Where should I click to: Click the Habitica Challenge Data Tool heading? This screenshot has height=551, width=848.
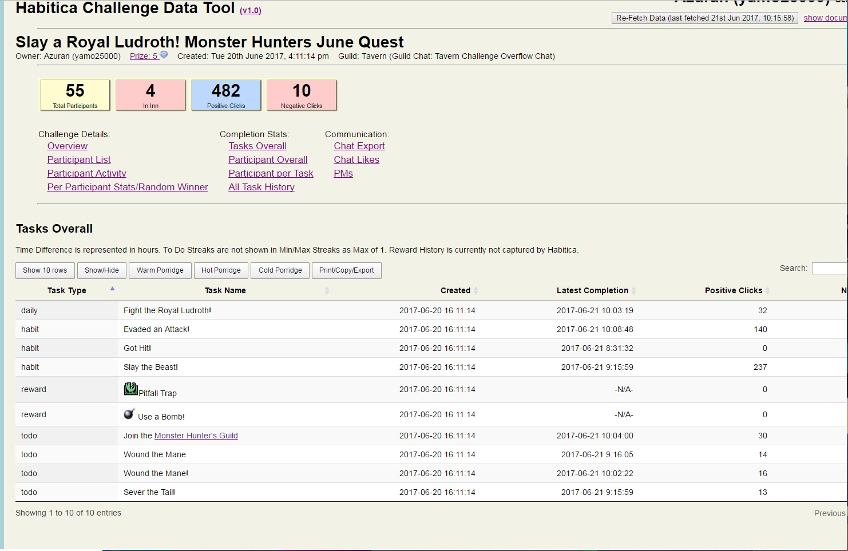(125, 8)
